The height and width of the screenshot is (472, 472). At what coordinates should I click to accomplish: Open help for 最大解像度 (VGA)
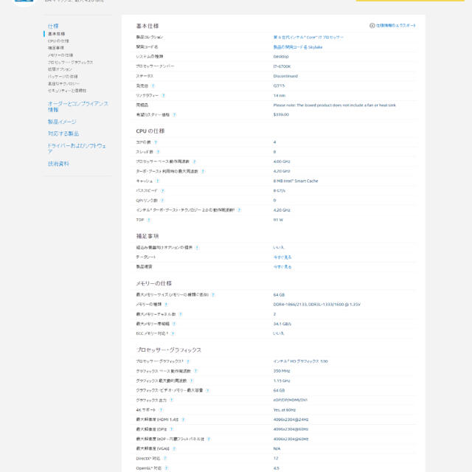tap(174, 448)
